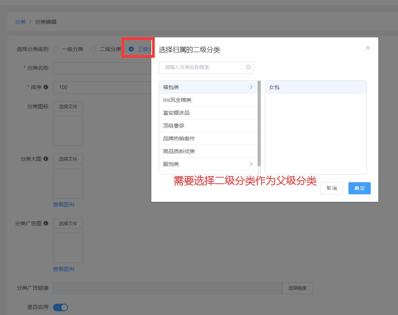
Task: Select the 三级分类 radio button
Action: coord(131,49)
